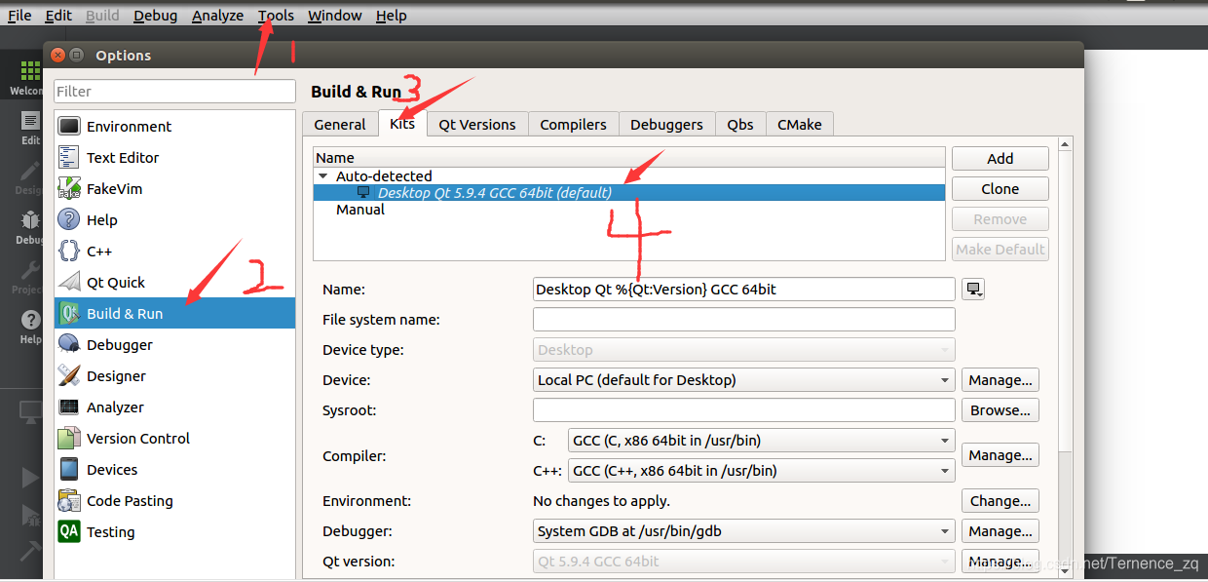
Task: Select Desktop Qt 5.9.4 GCC 64bit kit
Action: 629,193
